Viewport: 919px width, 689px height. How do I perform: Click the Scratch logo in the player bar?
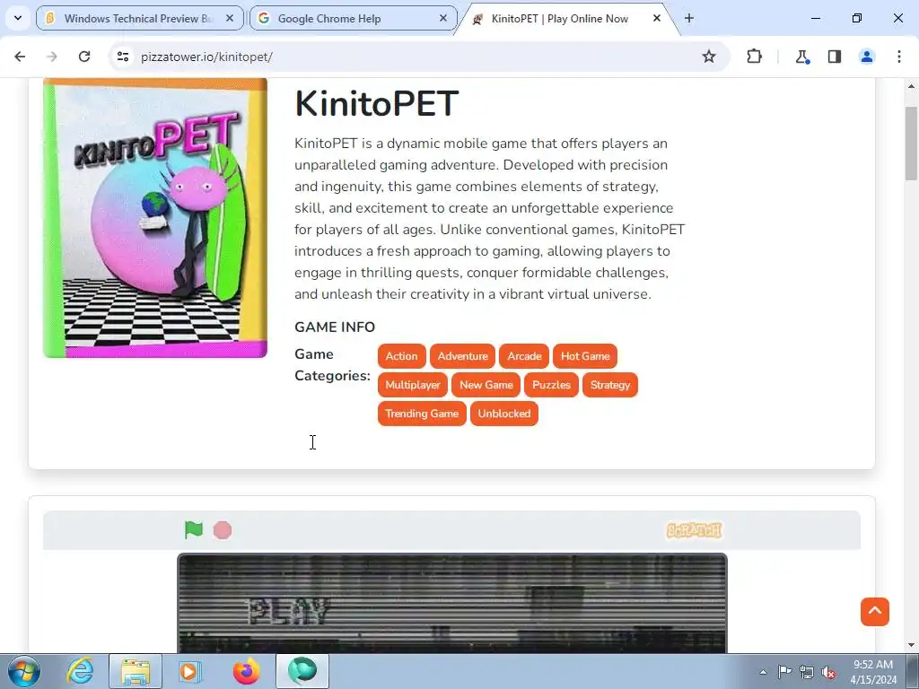pos(694,530)
